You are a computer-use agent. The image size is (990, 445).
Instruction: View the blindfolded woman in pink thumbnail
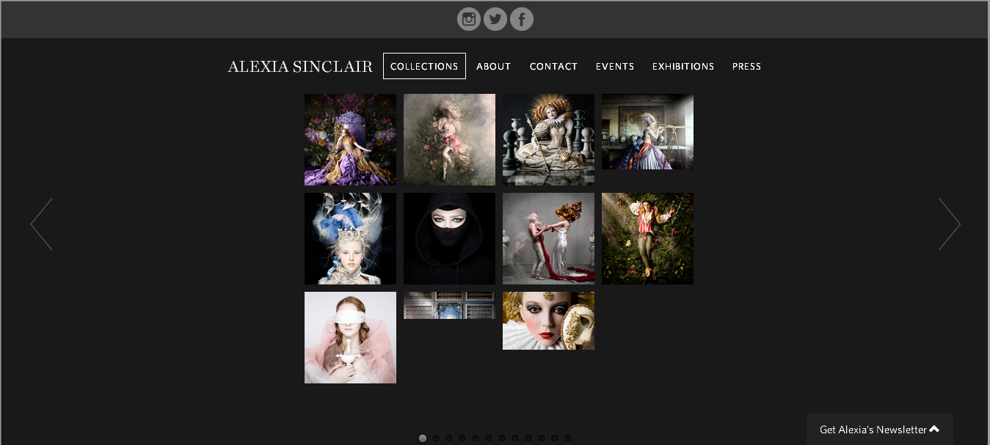pos(350,337)
